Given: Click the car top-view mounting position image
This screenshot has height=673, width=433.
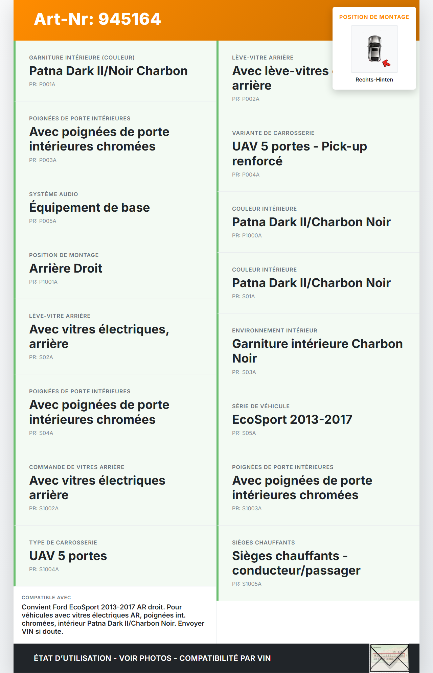Looking at the screenshot, I should point(374,49).
